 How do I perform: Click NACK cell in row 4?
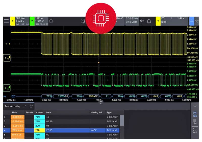(x=97, y=130)
